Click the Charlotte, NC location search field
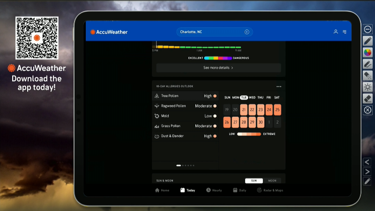The height and width of the screenshot is (211, 375). [x=211, y=32]
